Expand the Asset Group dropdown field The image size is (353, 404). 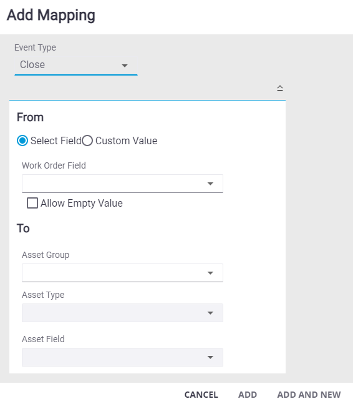[x=122, y=273]
